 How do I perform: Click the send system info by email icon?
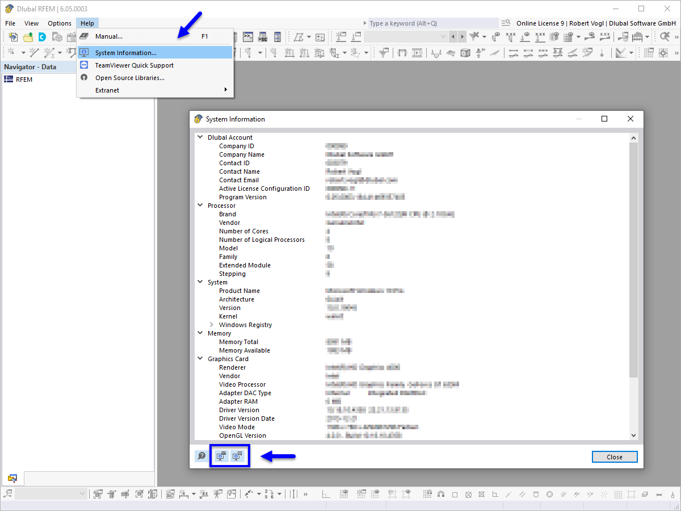click(221, 456)
